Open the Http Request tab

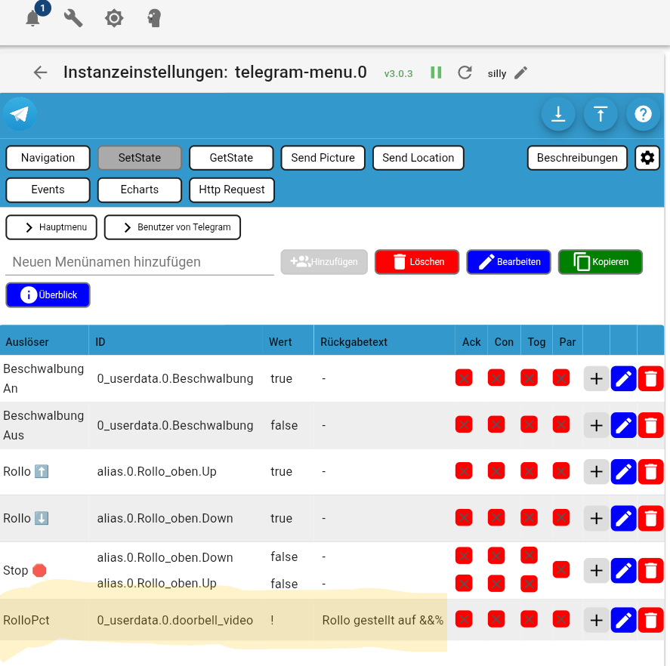pos(232,190)
